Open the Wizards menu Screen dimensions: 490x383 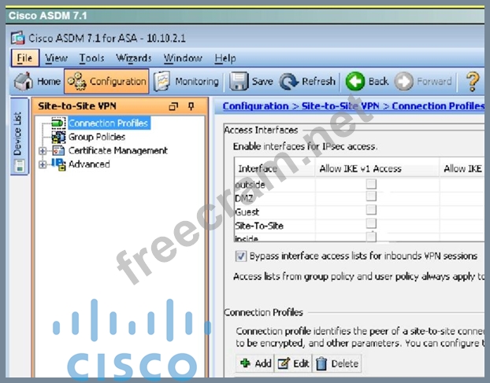134,58
